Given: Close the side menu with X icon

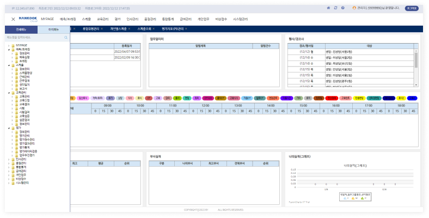Looking at the screenshot, I should pyautogui.click(x=13, y=19).
